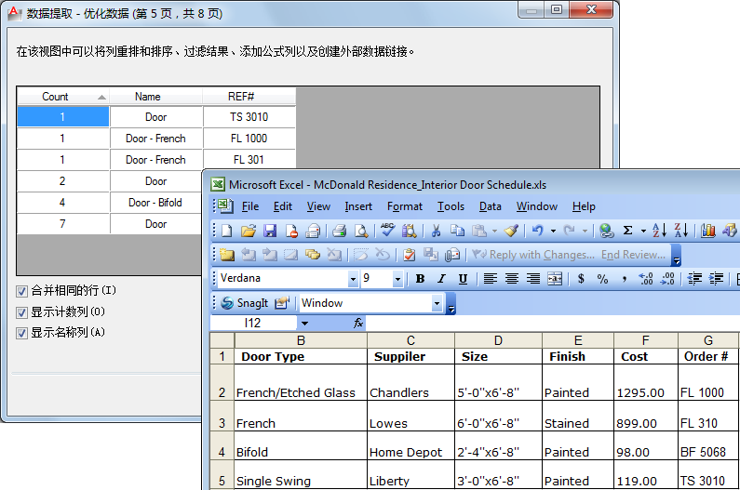Toggle the 显示计数列 checkbox

tap(21, 311)
